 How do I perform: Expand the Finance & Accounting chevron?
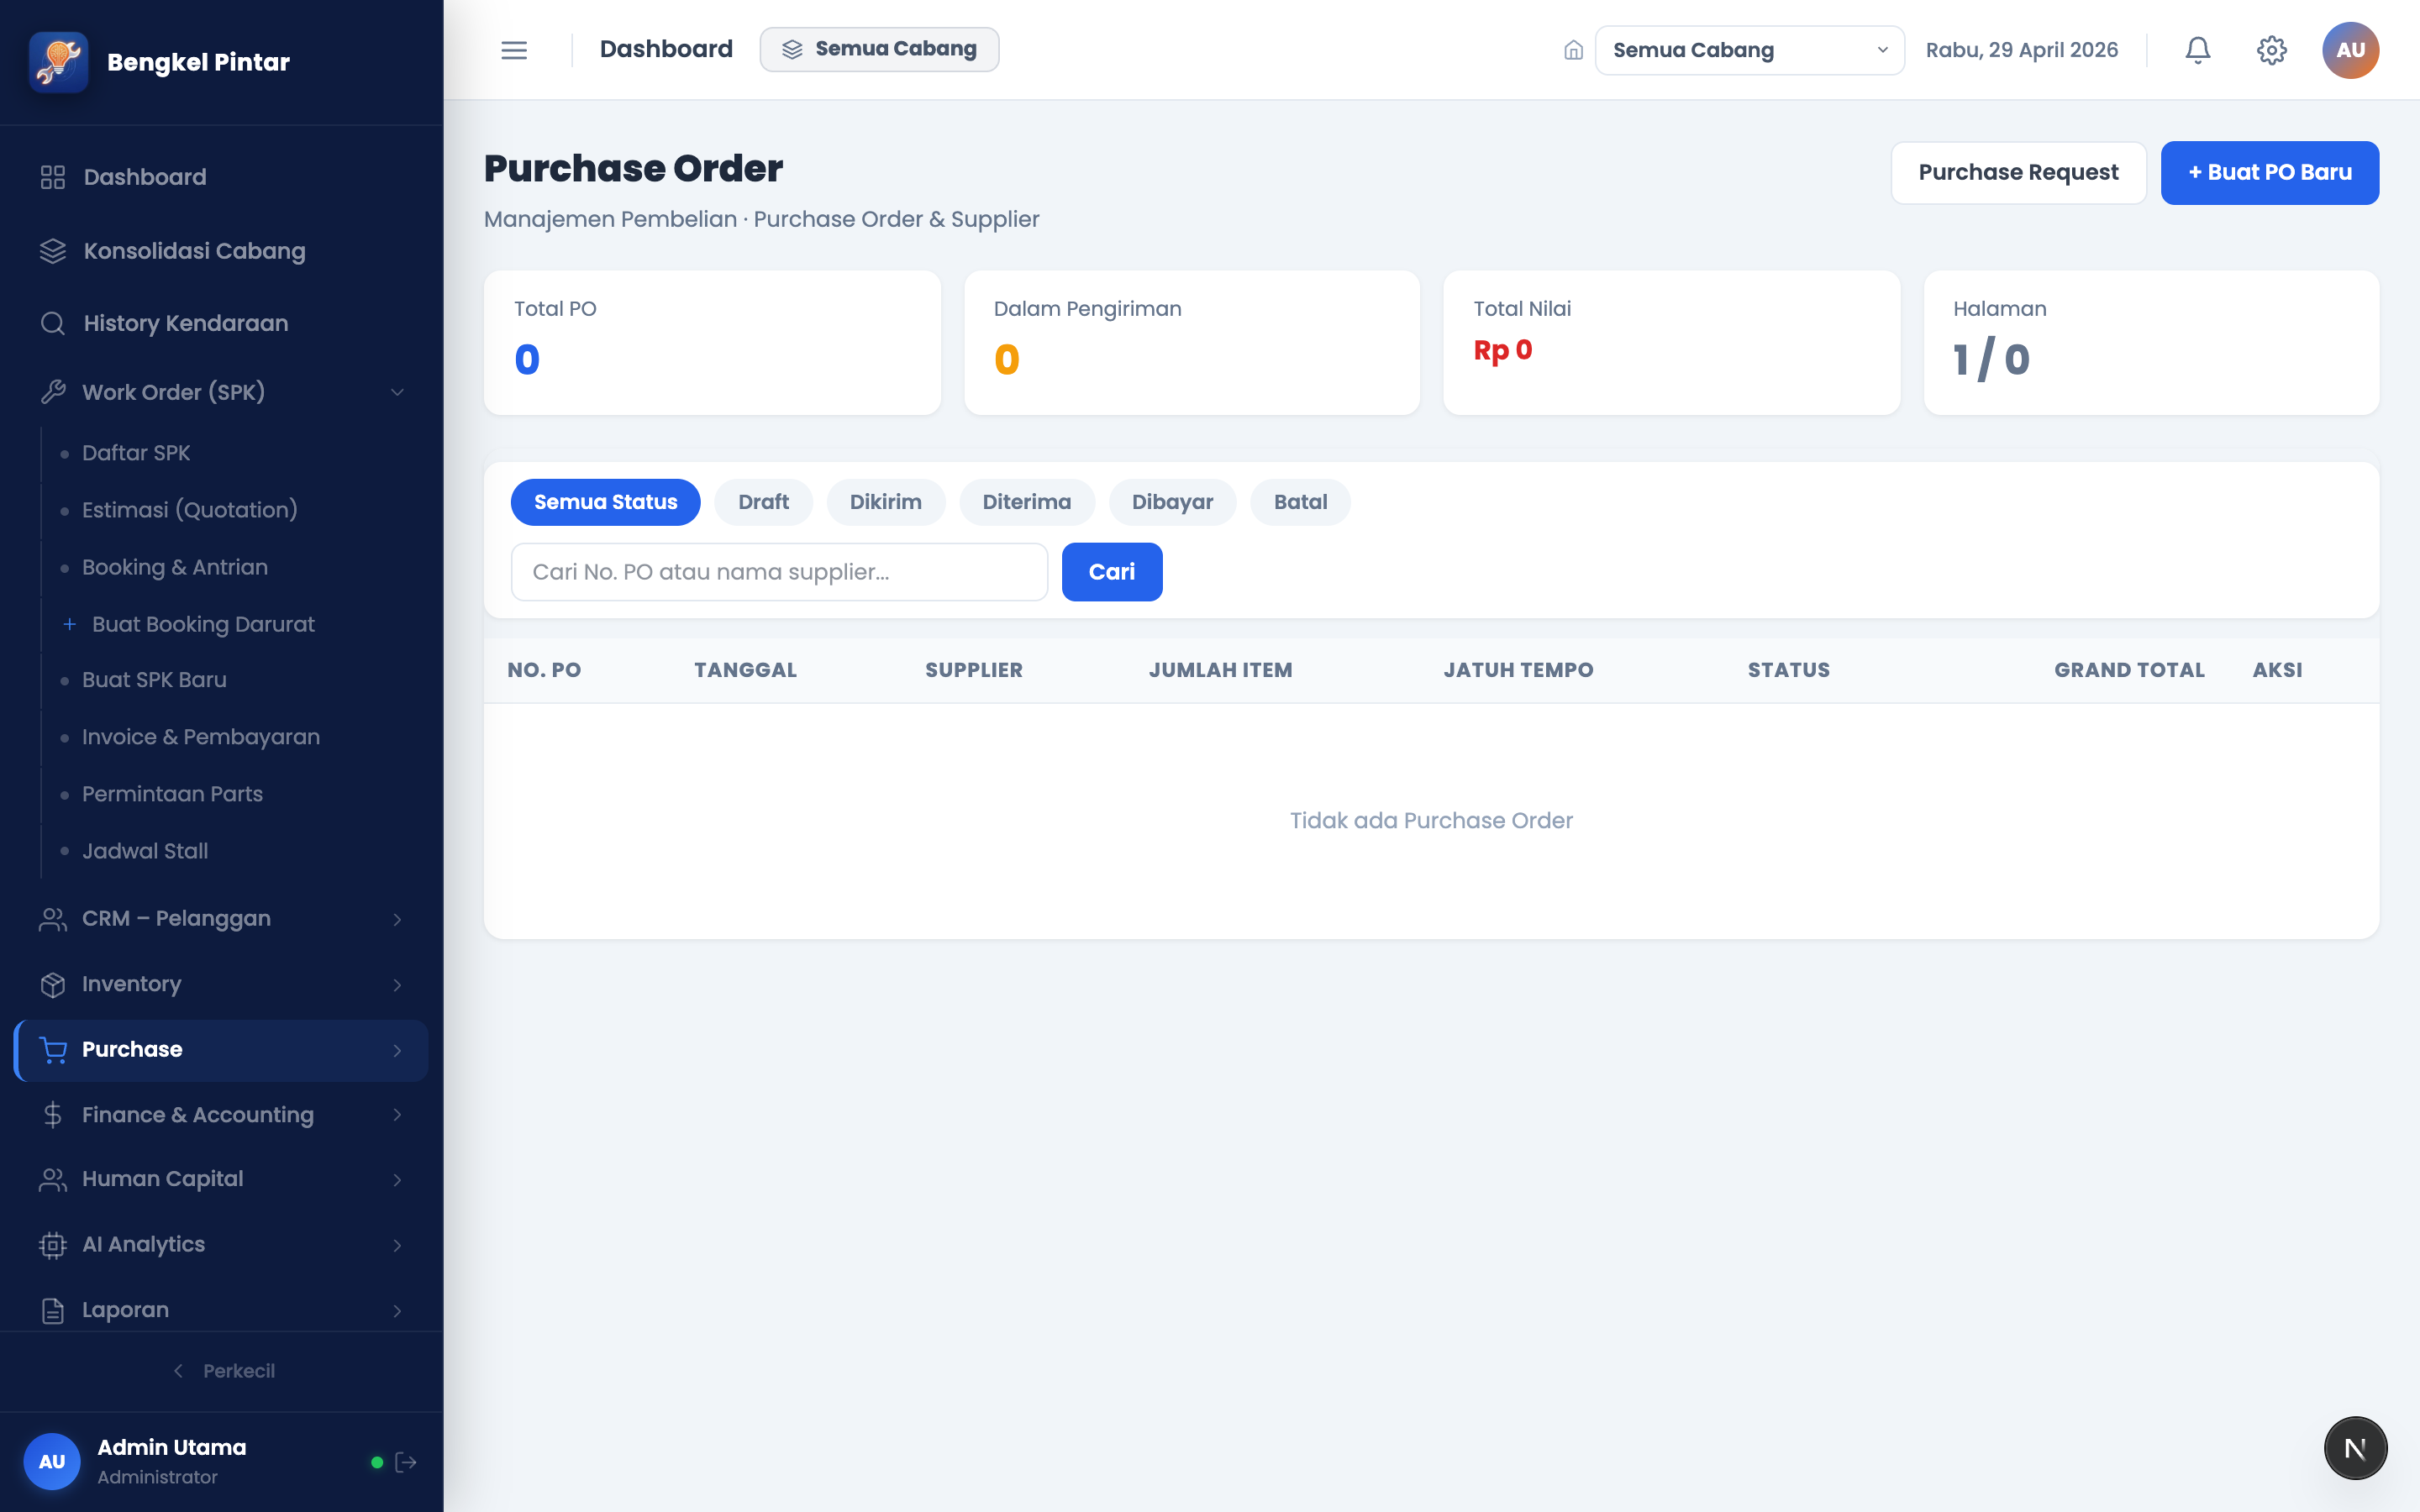point(397,1115)
